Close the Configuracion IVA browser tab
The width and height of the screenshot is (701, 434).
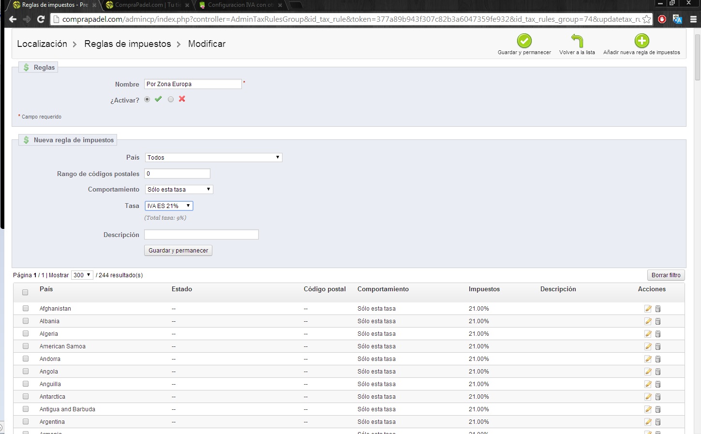coord(280,5)
